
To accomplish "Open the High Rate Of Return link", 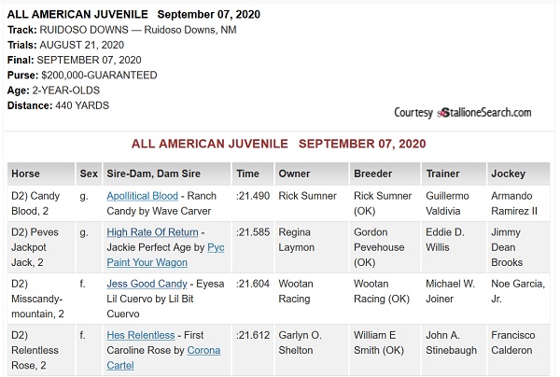I will click(x=152, y=232).
